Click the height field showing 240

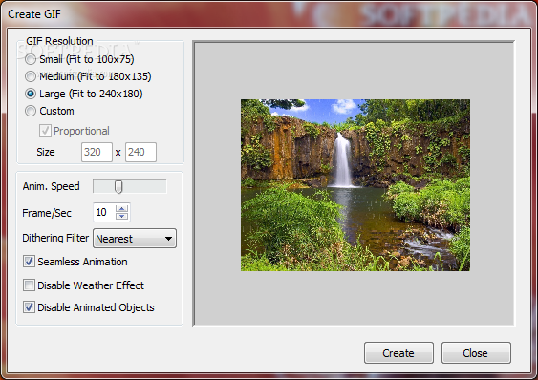click(x=141, y=152)
